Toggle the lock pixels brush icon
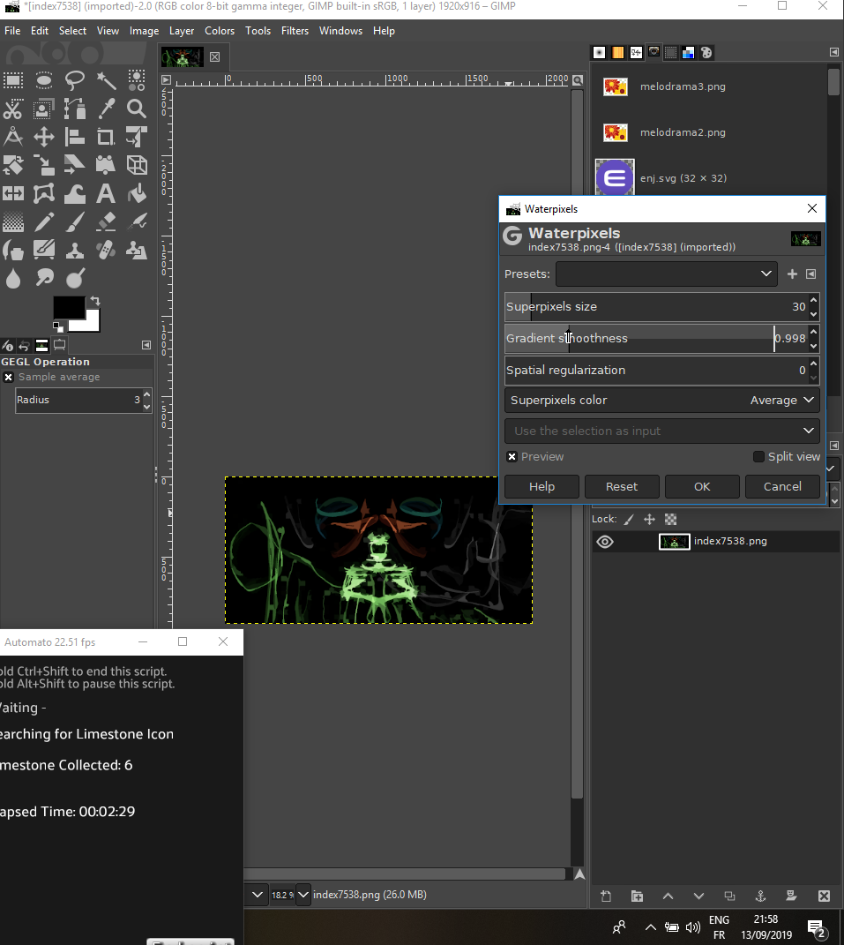 click(628, 519)
